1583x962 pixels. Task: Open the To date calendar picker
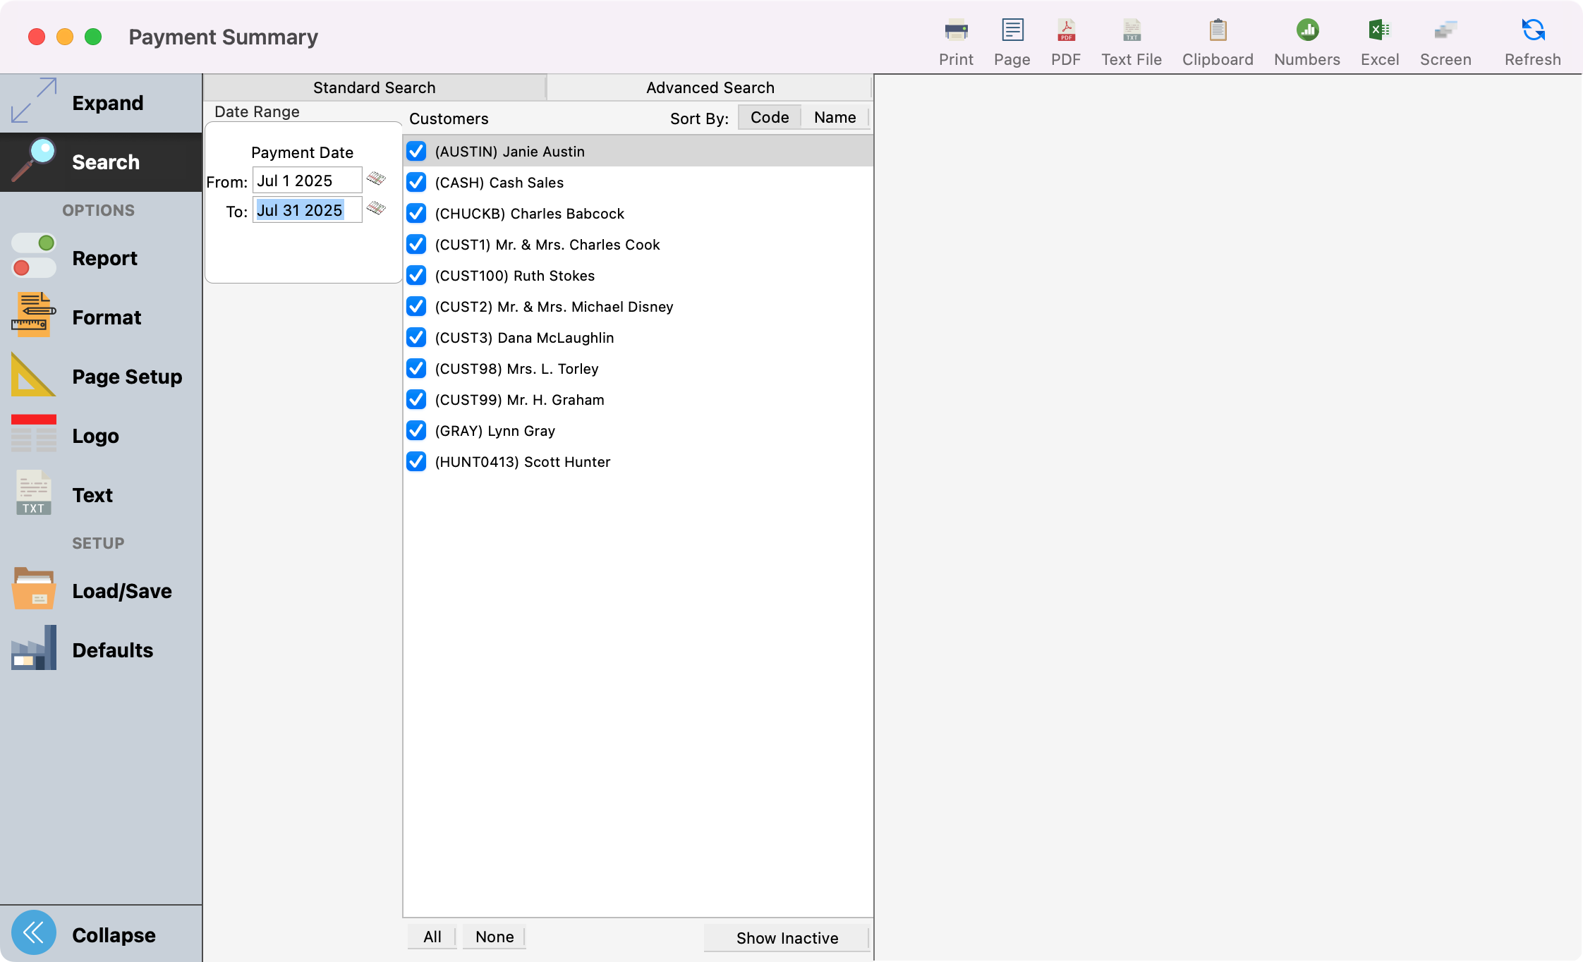[x=376, y=209]
